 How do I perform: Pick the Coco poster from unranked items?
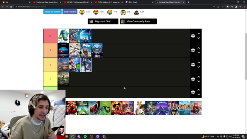click(x=128, y=108)
